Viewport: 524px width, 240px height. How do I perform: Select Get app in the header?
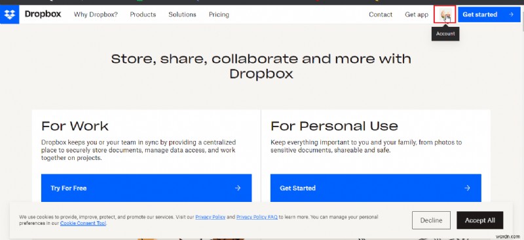click(x=417, y=14)
